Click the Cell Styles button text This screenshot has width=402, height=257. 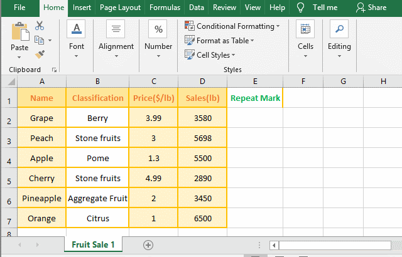click(213, 55)
